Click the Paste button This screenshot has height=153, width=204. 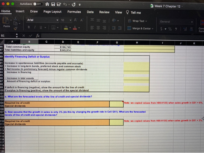(x=6, y=22)
